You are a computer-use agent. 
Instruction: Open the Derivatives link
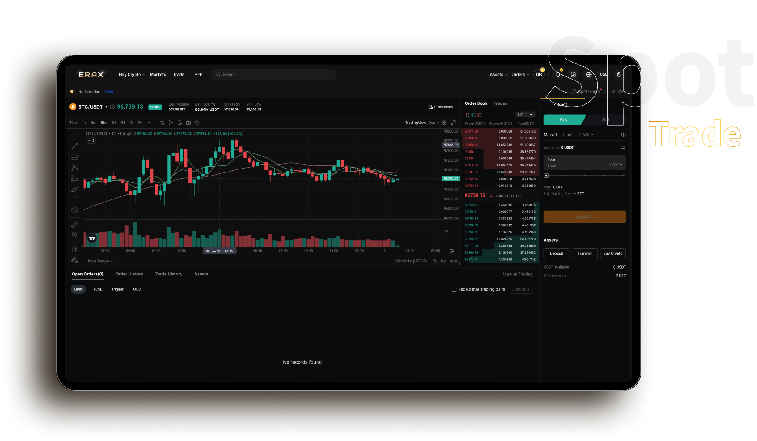(x=440, y=107)
